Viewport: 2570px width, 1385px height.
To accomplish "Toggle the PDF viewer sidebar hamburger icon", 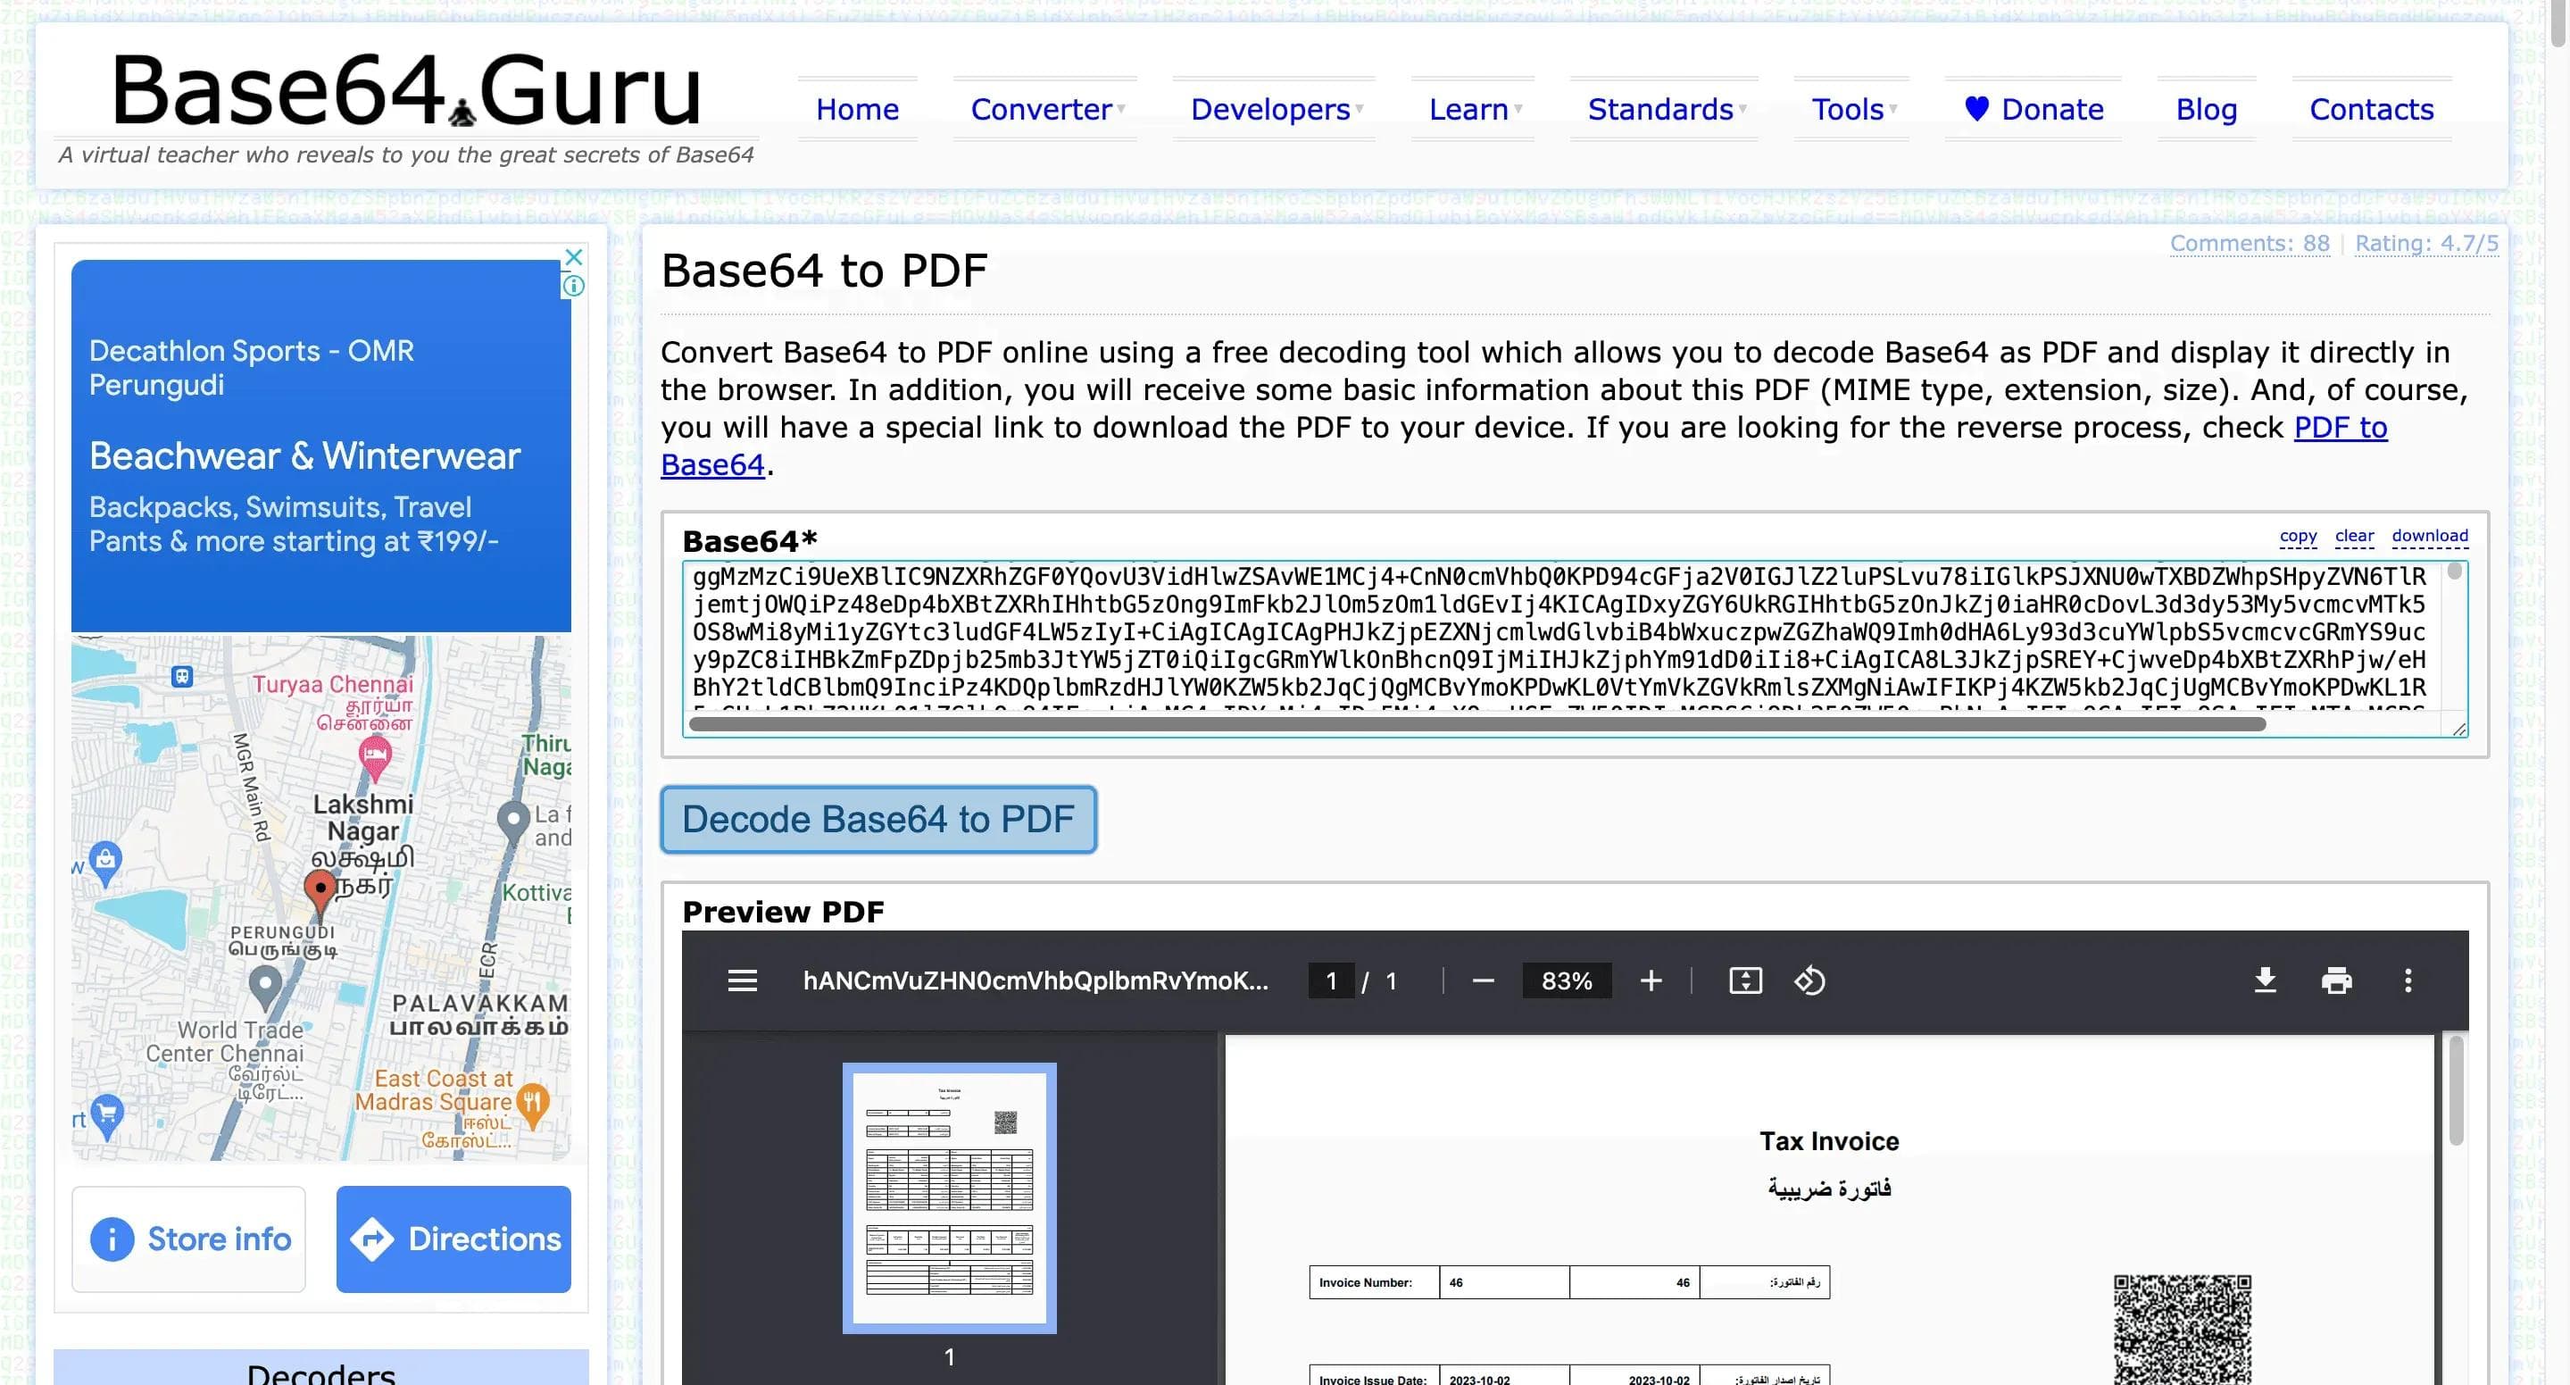I will (741, 980).
